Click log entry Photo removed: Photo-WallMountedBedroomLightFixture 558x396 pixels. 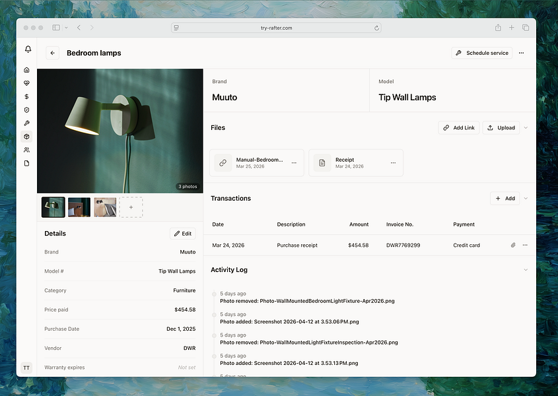point(307,301)
